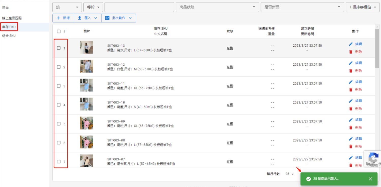Click the 編輯 link for SKT003-13
The width and height of the screenshot is (381, 187).
point(358,44)
